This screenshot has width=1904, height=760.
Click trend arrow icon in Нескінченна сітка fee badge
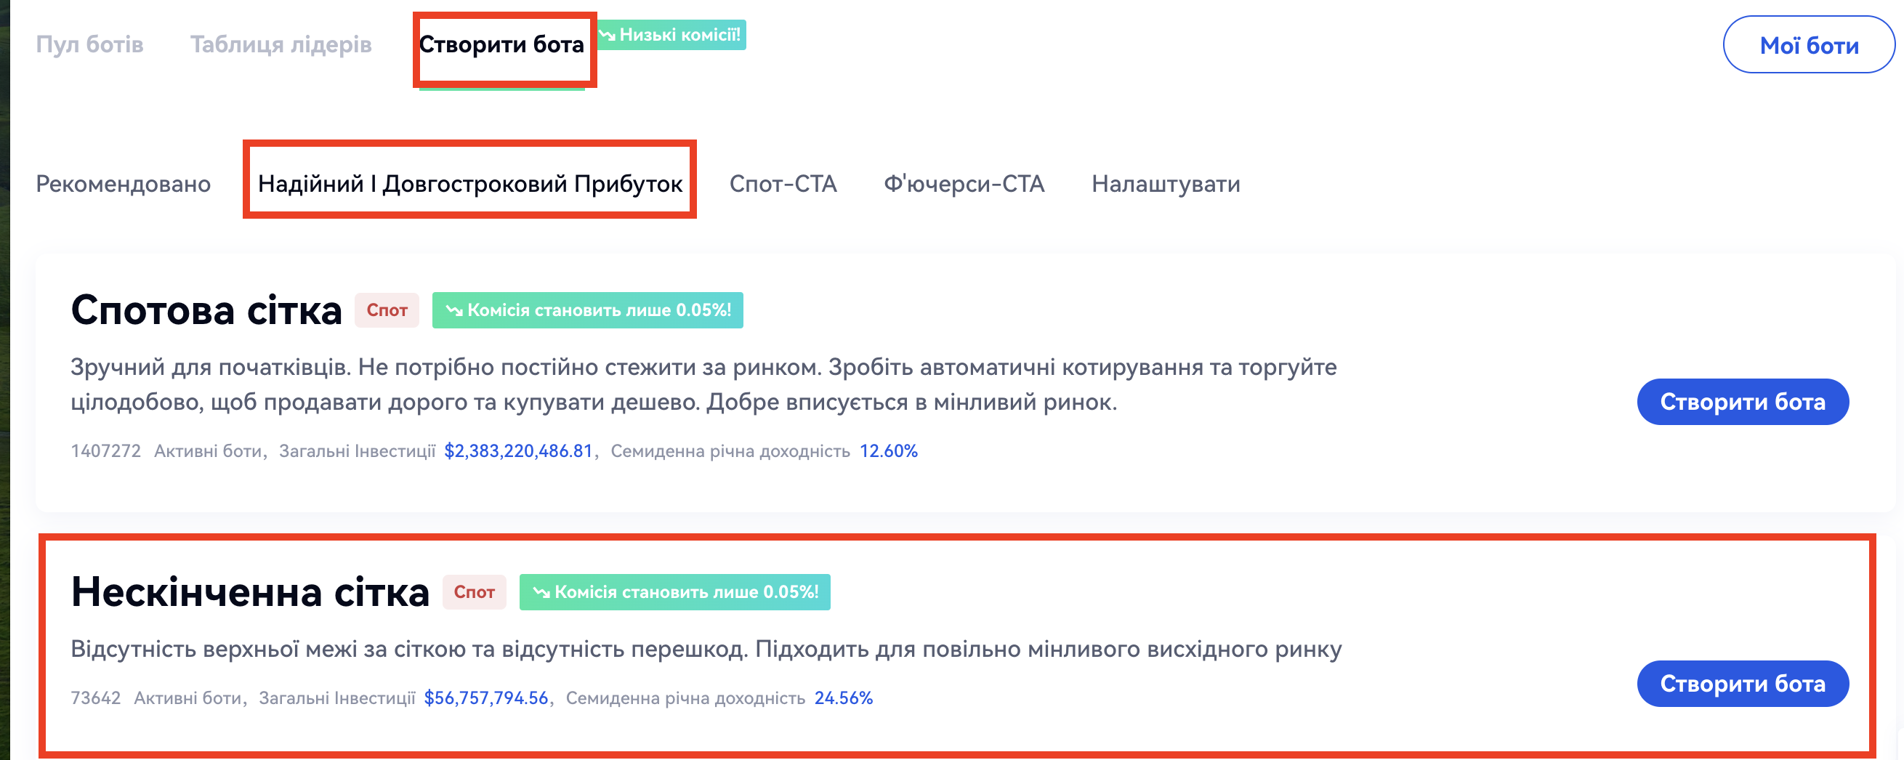(x=541, y=592)
